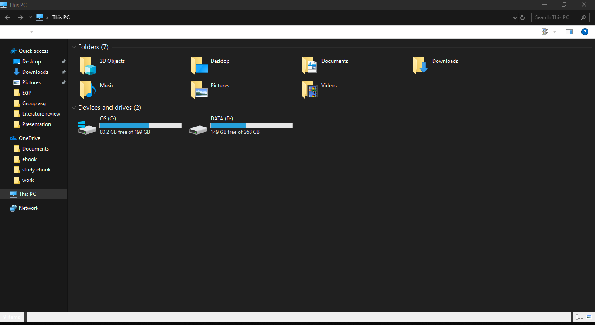Viewport: 595px width, 325px height.
Task: Switch to large thumbnails view in status bar
Action: (589, 317)
